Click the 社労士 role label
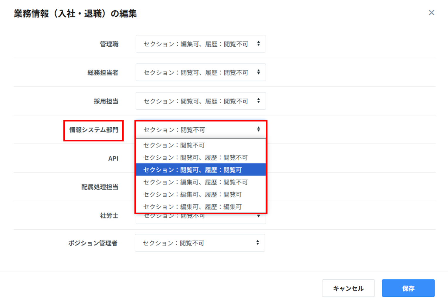 (109, 216)
